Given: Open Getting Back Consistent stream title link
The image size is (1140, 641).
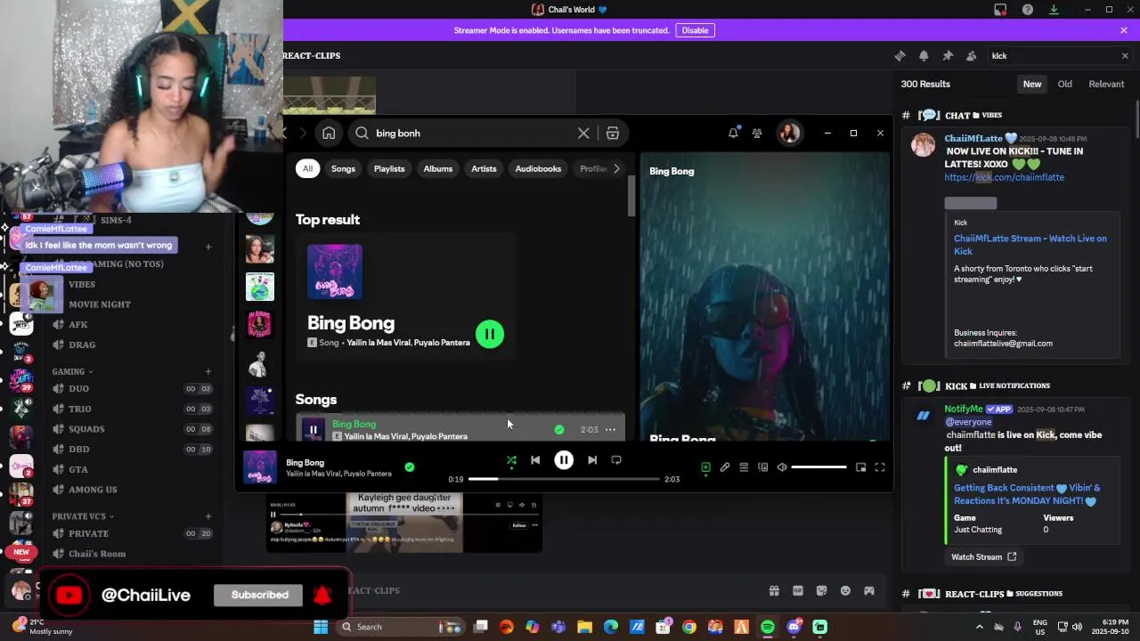Looking at the screenshot, I should 1027,494.
